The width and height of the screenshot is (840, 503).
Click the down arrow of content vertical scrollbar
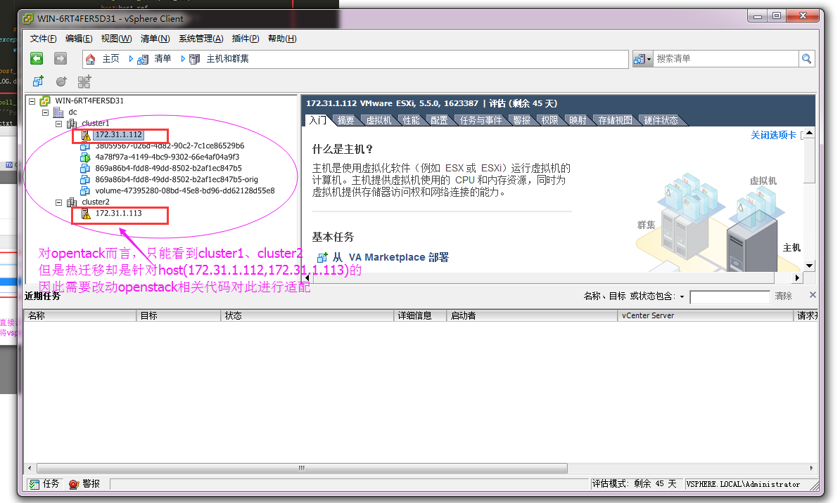(810, 266)
